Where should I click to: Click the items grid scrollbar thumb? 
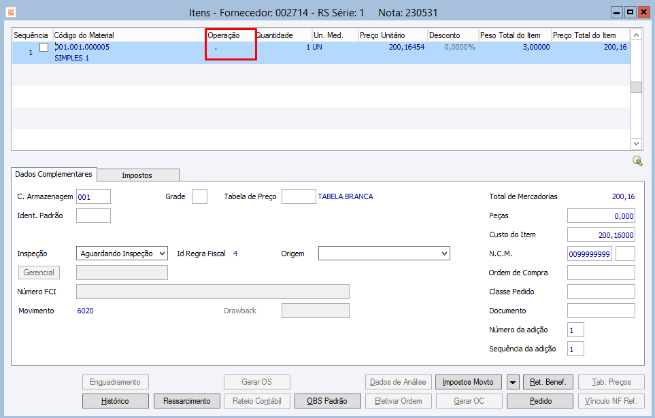click(636, 87)
